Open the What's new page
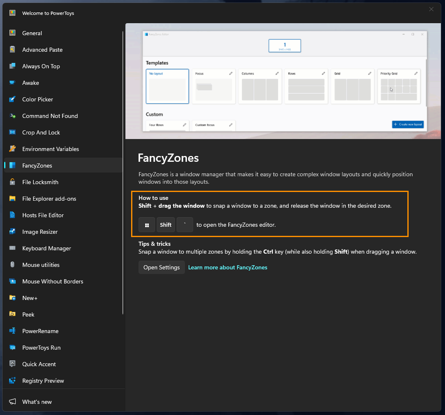 (63, 402)
